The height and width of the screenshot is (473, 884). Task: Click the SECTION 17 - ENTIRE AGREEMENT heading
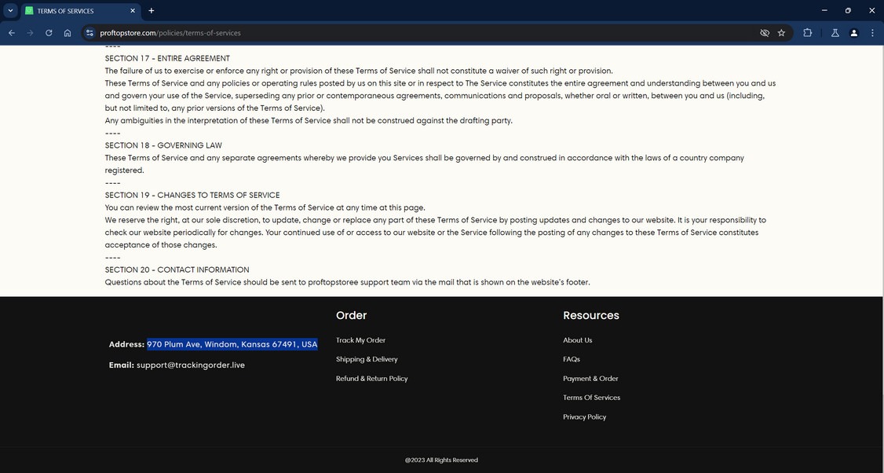coord(167,58)
